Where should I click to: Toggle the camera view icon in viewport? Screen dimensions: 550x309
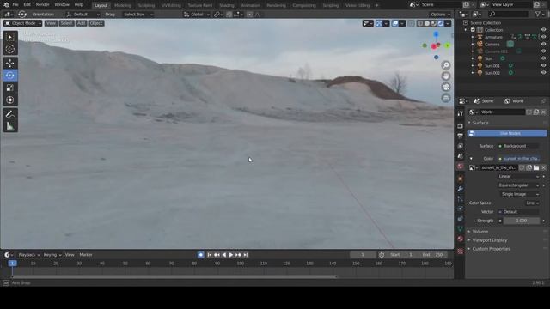tap(446, 87)
